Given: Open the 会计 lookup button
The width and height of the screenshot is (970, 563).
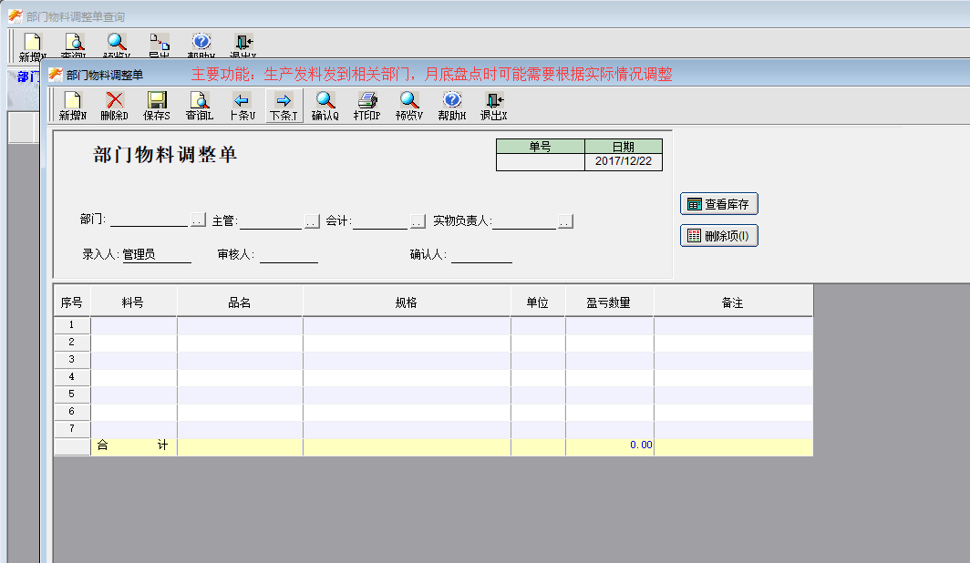Looking at the screenshot, I should tap(418, 221).
